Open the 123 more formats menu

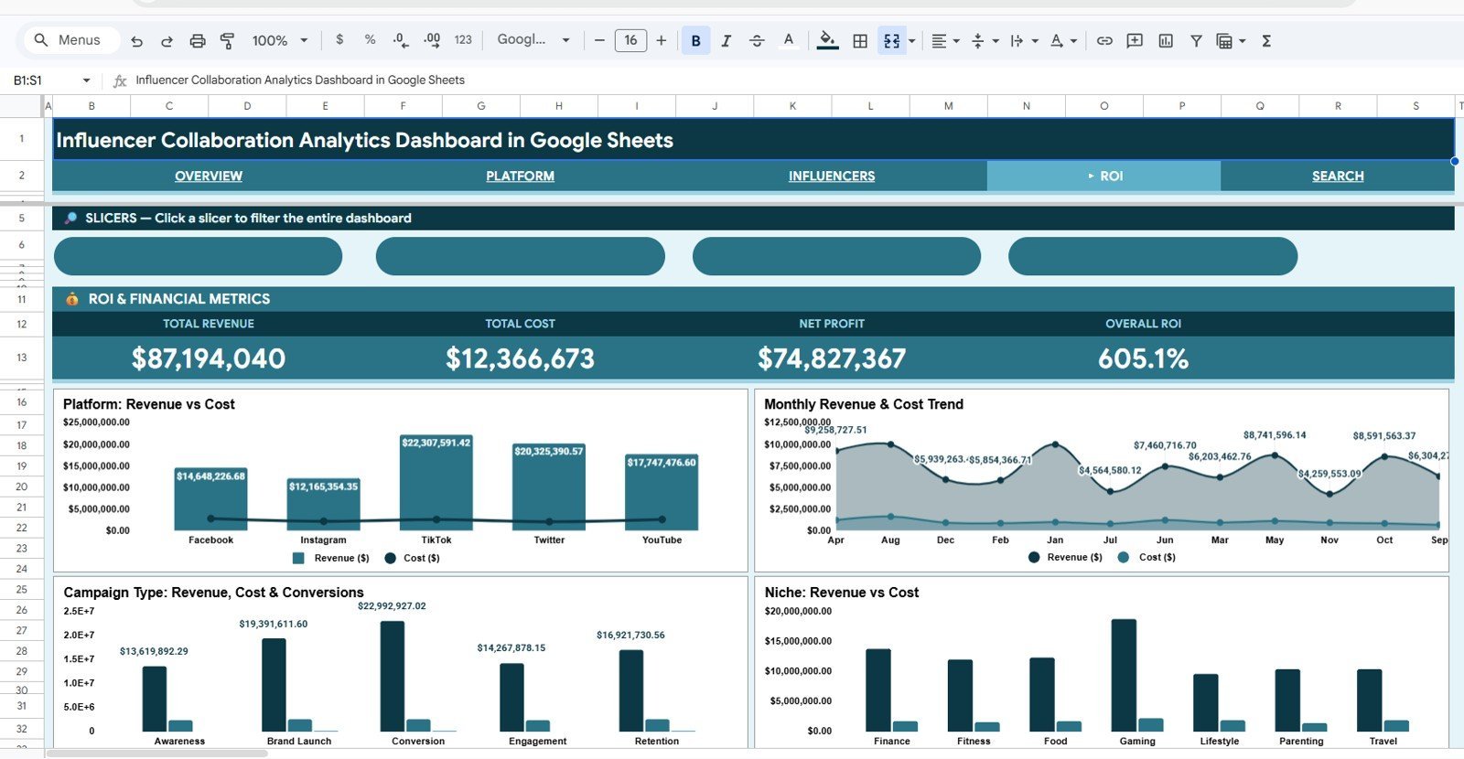tap(463, 39)
